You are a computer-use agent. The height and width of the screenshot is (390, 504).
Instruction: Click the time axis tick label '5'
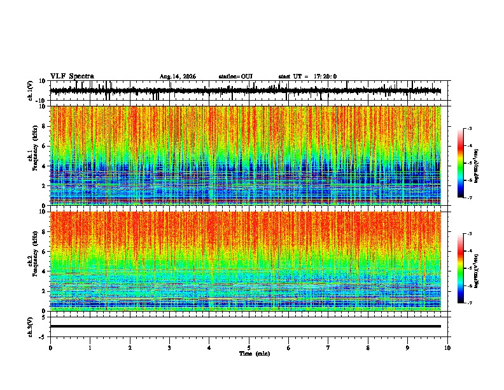(x=249, y=348)
